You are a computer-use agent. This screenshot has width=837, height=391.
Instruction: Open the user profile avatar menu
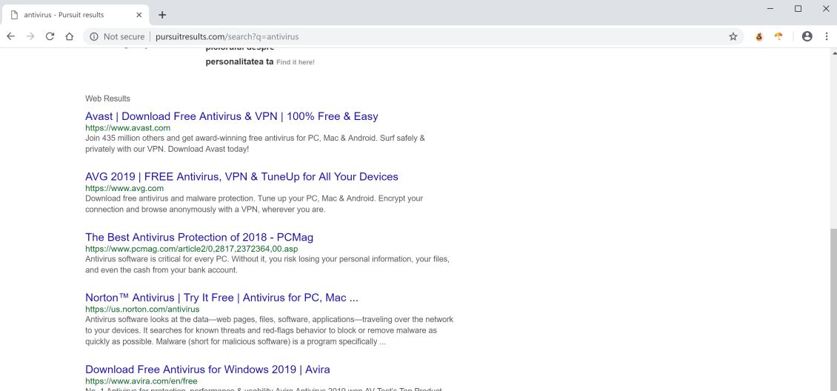click(807, 36)
